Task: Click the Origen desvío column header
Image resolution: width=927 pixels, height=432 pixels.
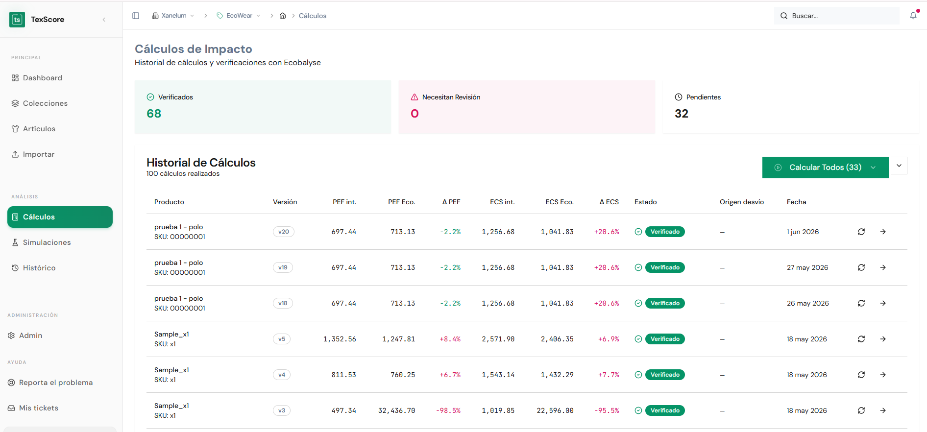Action: (742, 202)
